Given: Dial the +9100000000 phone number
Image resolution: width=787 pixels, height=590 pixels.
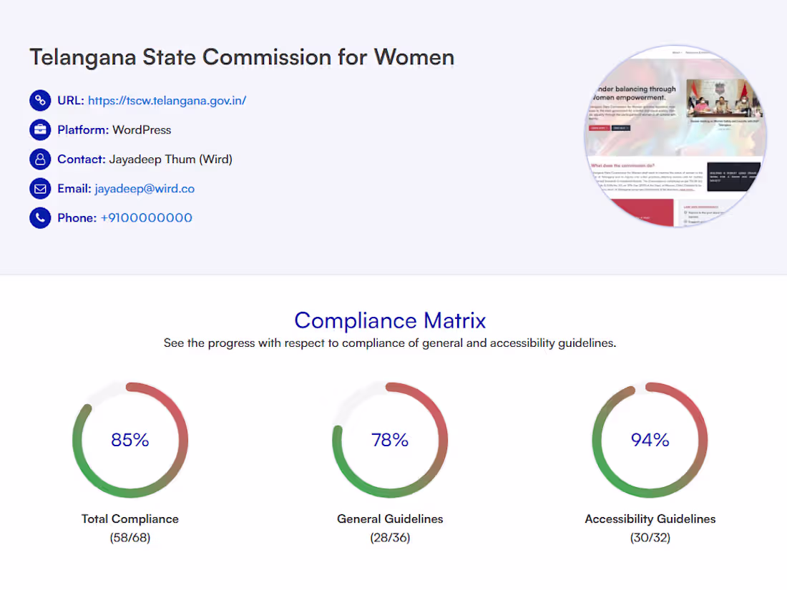Looking at the screenshot, I should click(147, 217).
